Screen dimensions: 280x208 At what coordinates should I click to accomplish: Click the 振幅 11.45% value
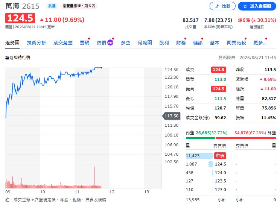pos(269,118)
